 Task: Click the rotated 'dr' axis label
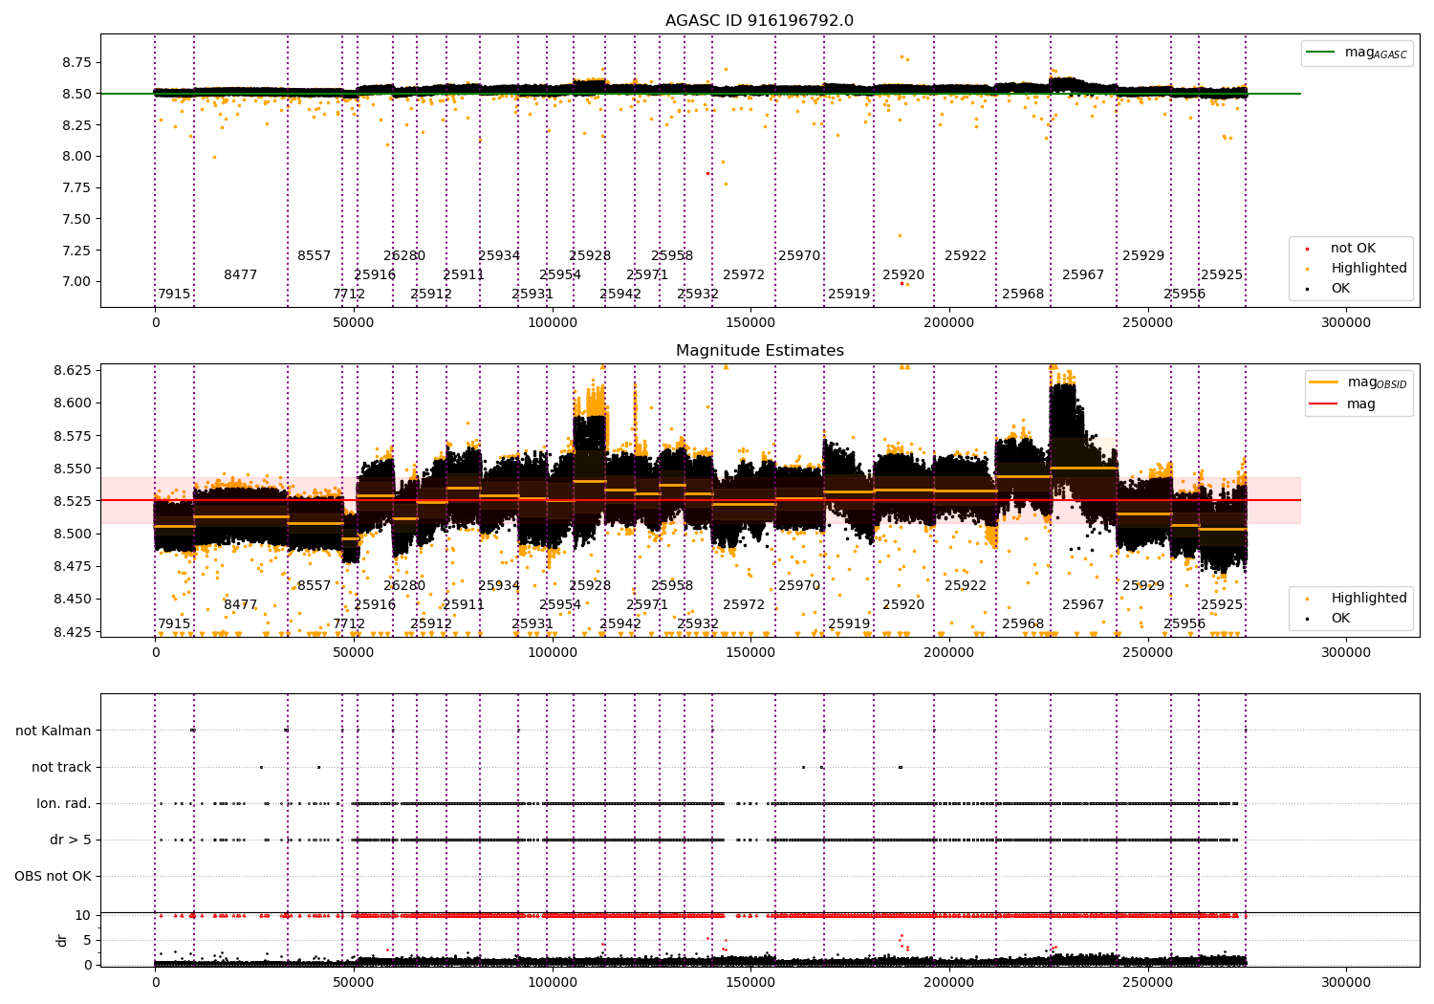pos(62,940)
